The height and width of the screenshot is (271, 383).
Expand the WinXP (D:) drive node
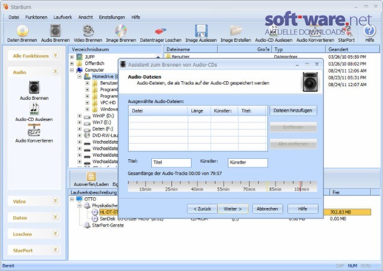point(79,116)
